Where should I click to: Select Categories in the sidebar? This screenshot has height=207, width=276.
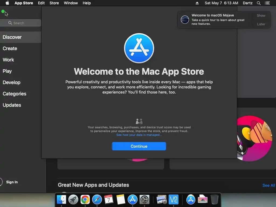coord(20,94)
